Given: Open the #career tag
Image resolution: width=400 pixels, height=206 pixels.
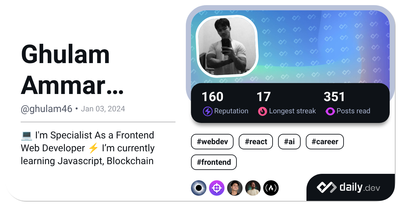Looking at the screenshot, I should [x=325, y=142].
